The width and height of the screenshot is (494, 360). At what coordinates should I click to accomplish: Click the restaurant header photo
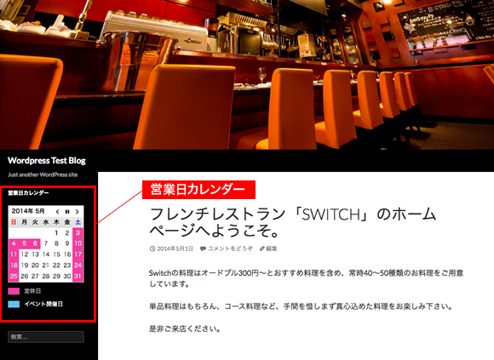click(x=247, y=75)
